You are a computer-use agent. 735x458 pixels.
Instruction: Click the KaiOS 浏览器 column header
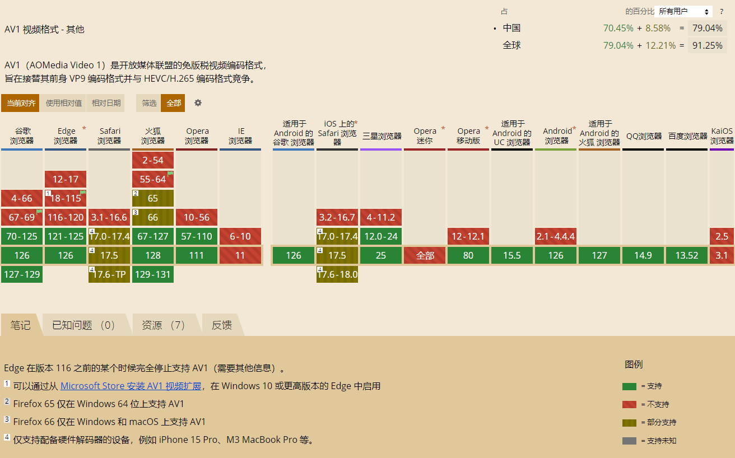(x=722, y=136)
